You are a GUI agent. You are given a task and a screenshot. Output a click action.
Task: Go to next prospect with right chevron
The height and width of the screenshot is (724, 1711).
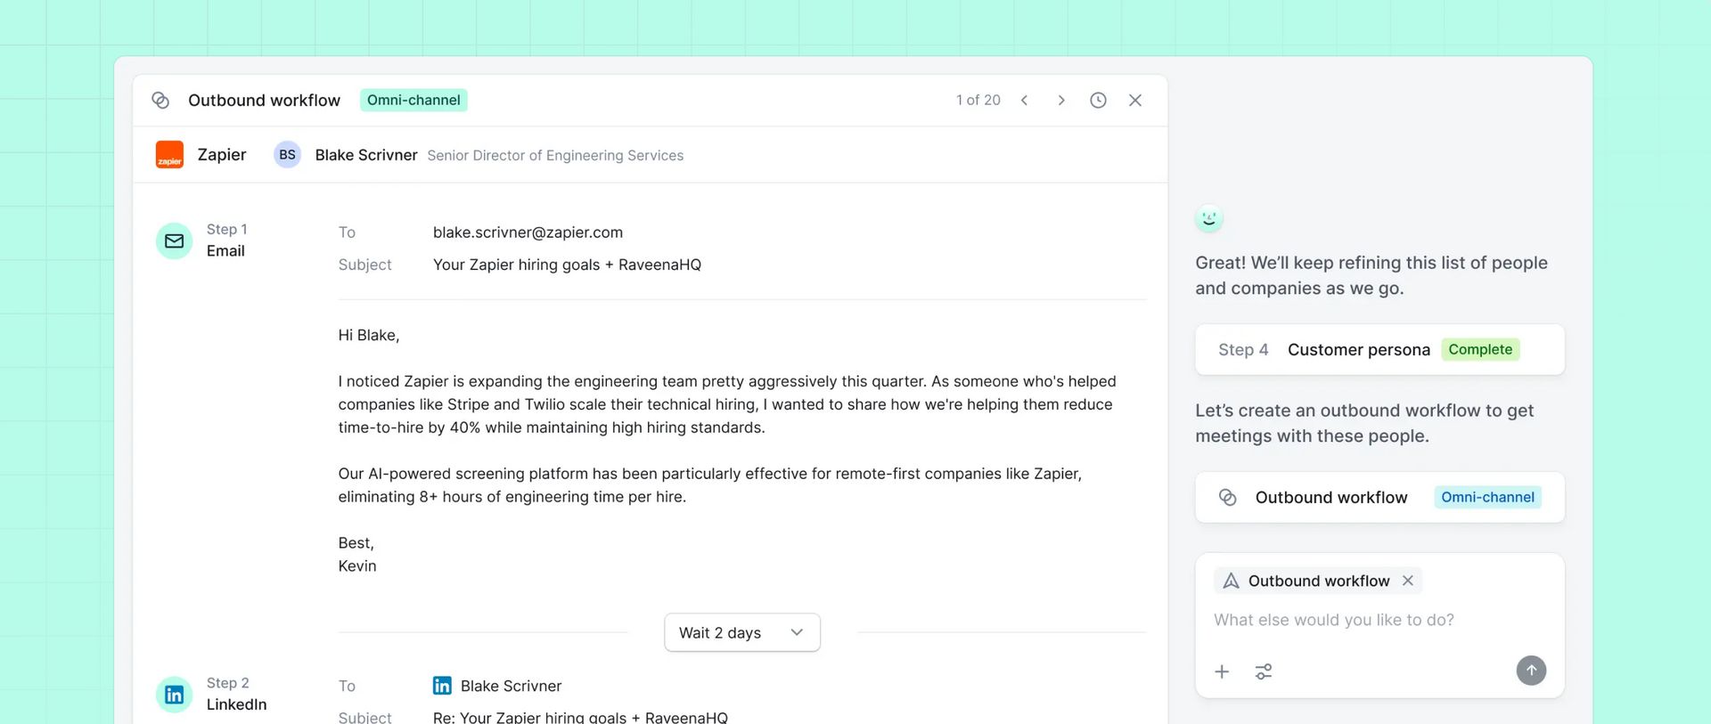(1061, 101)
